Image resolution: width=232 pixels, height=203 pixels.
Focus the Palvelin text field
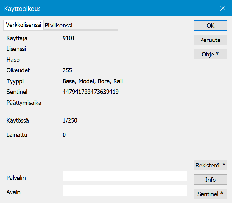point(125,176)
